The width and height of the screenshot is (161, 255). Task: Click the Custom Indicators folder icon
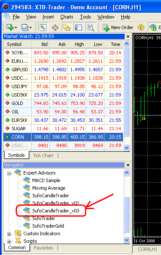[18, 234]
